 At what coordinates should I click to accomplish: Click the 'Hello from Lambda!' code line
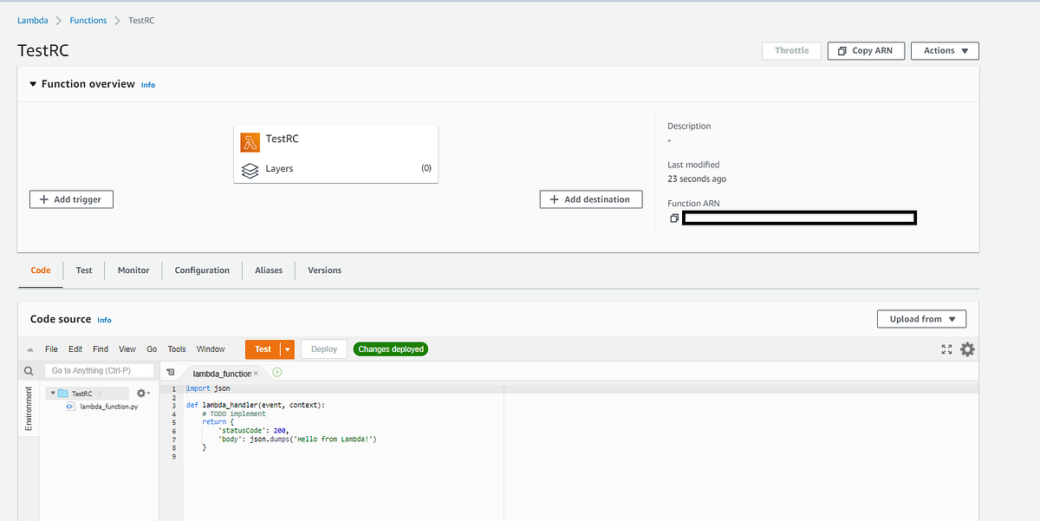click(x=297, y=439)
